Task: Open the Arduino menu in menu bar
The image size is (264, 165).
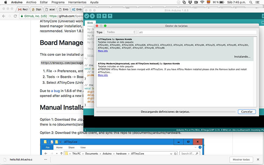Action: 17,2
